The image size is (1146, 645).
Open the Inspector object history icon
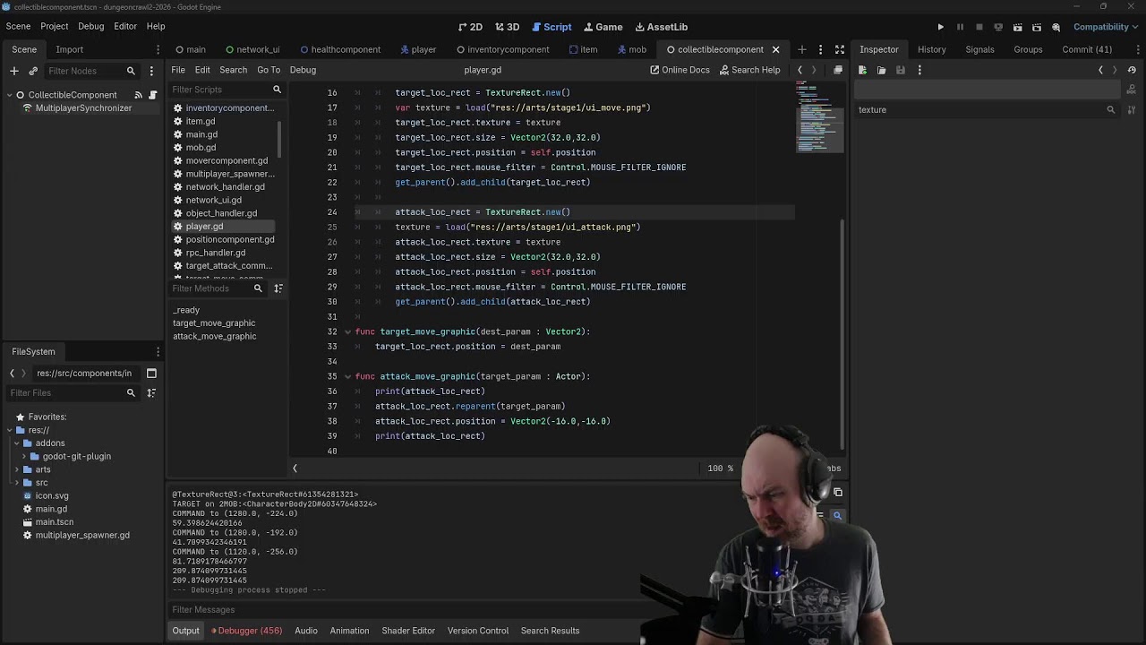pyautogui.click(x=1133, y=70)
